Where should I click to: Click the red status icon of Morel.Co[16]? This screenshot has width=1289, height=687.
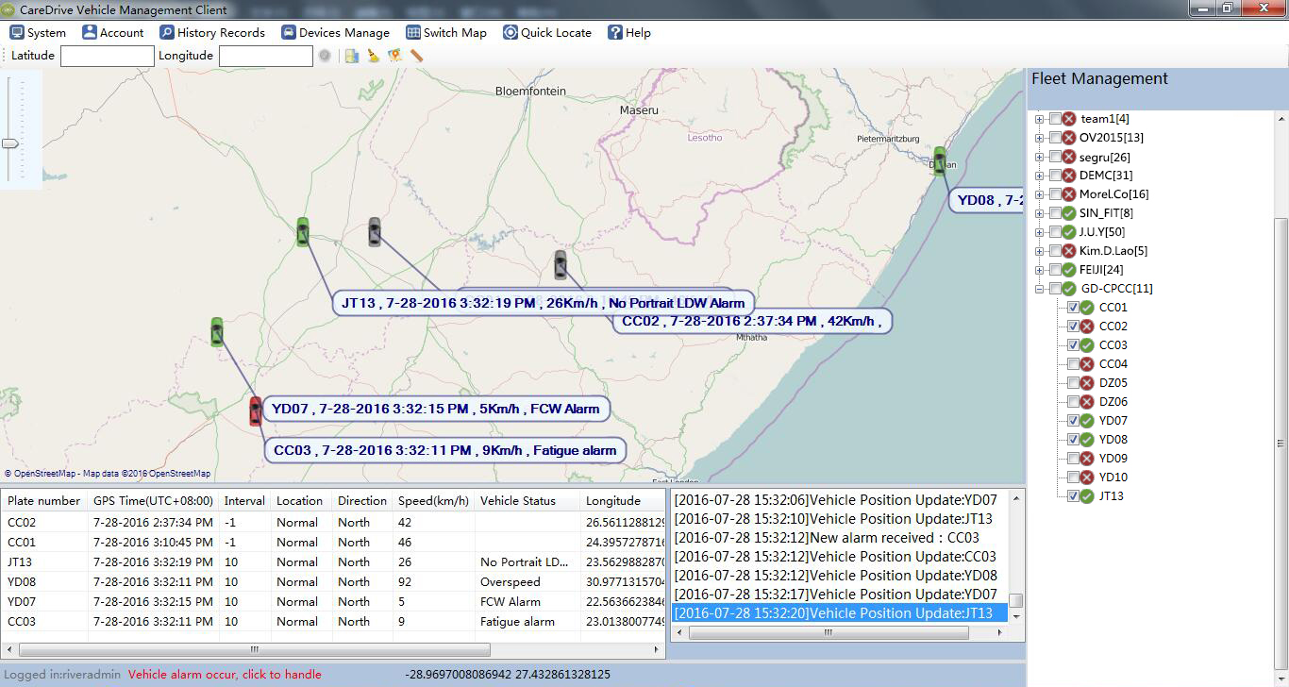point(1069,194)
